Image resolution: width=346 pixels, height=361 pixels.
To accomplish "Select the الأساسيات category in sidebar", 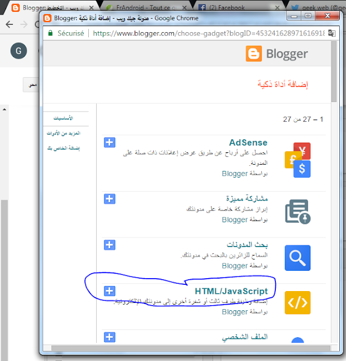I will (x=63, y=118).
